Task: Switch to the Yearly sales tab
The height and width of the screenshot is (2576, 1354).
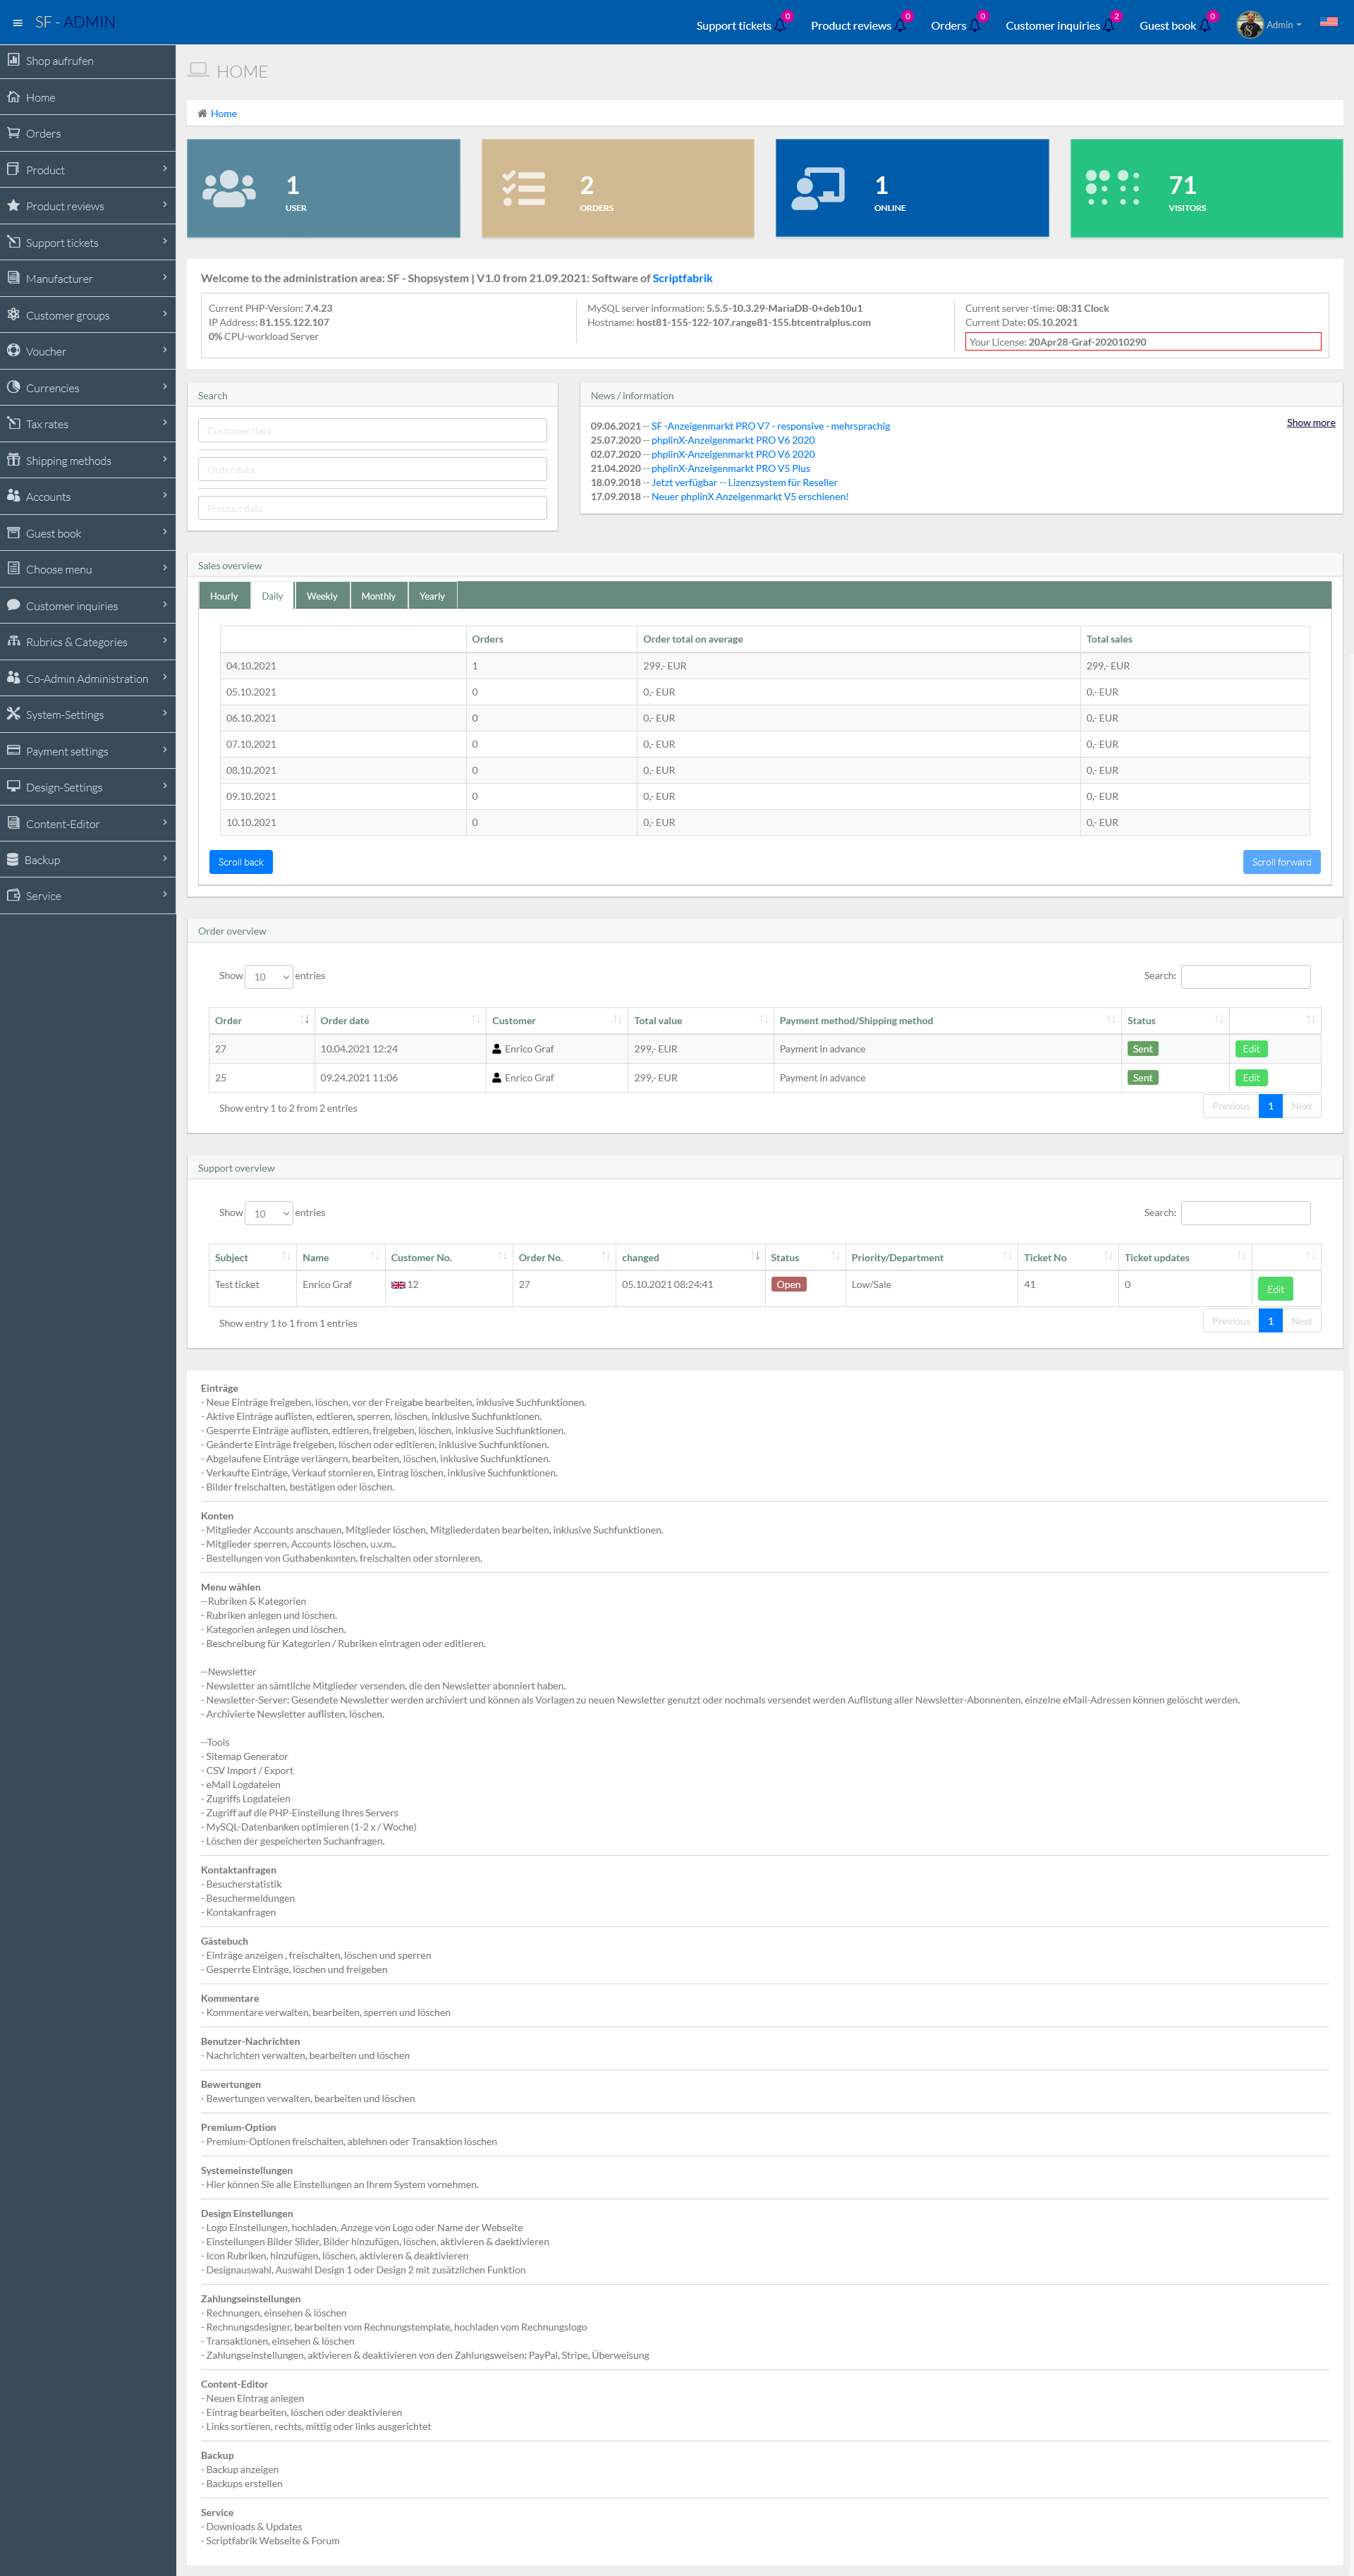Action: click(x=432, y=595)
